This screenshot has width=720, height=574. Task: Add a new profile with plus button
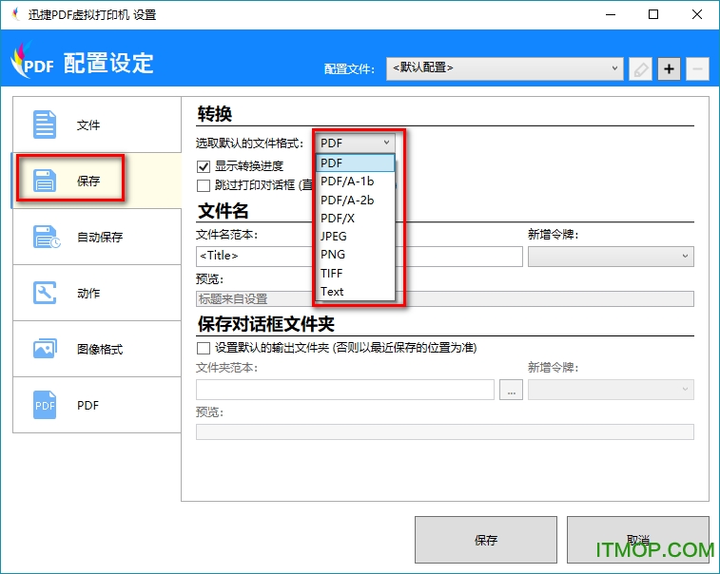click(669, 69)
